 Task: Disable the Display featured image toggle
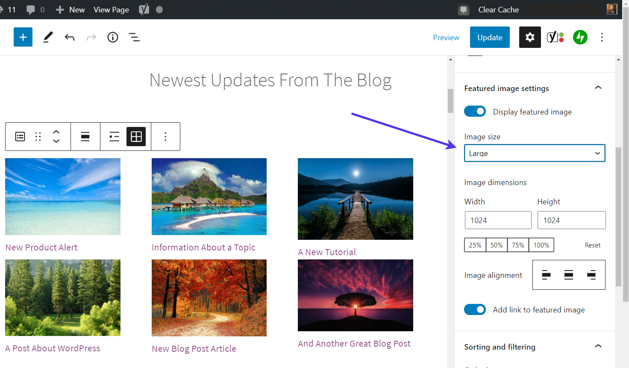(475, 112)
